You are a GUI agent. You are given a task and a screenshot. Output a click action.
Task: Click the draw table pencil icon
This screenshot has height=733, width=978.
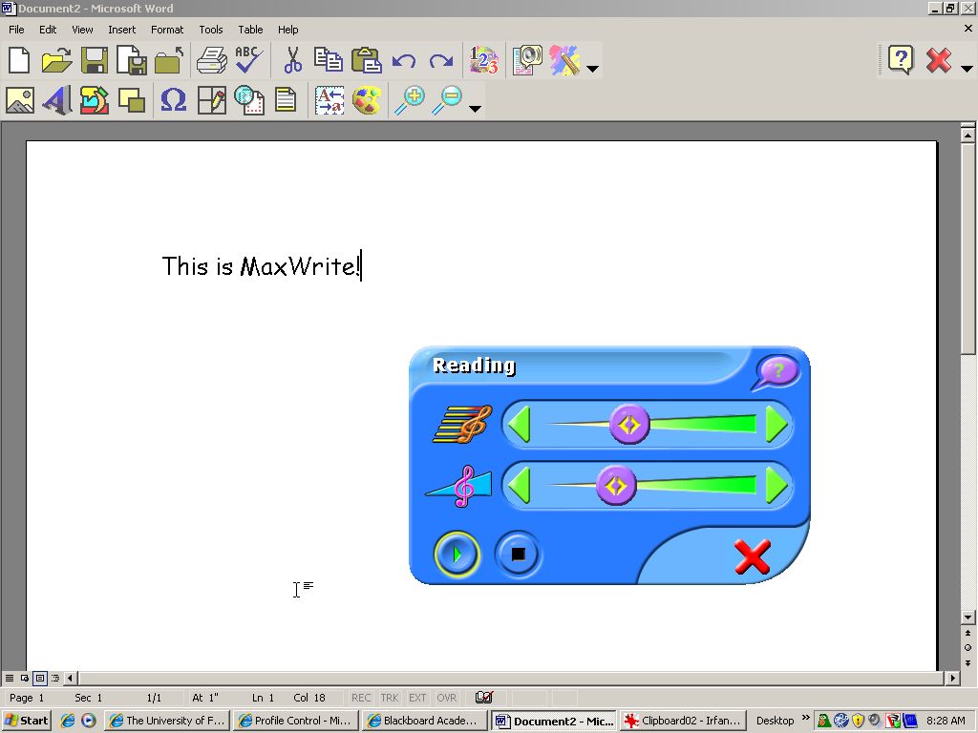pyautogui.click(x=211, y=100)
